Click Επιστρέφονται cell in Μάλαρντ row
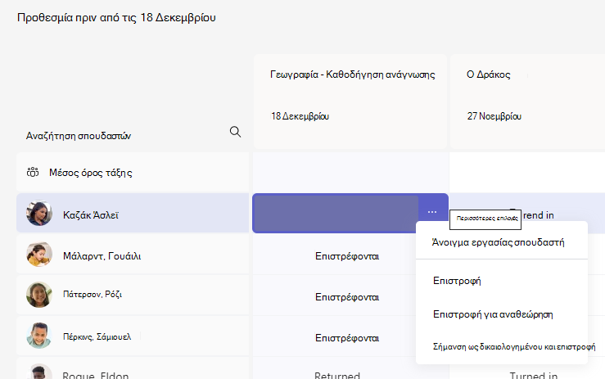This screenshot has width=605, height=379. pyautogui.click(x=347, y=256)
